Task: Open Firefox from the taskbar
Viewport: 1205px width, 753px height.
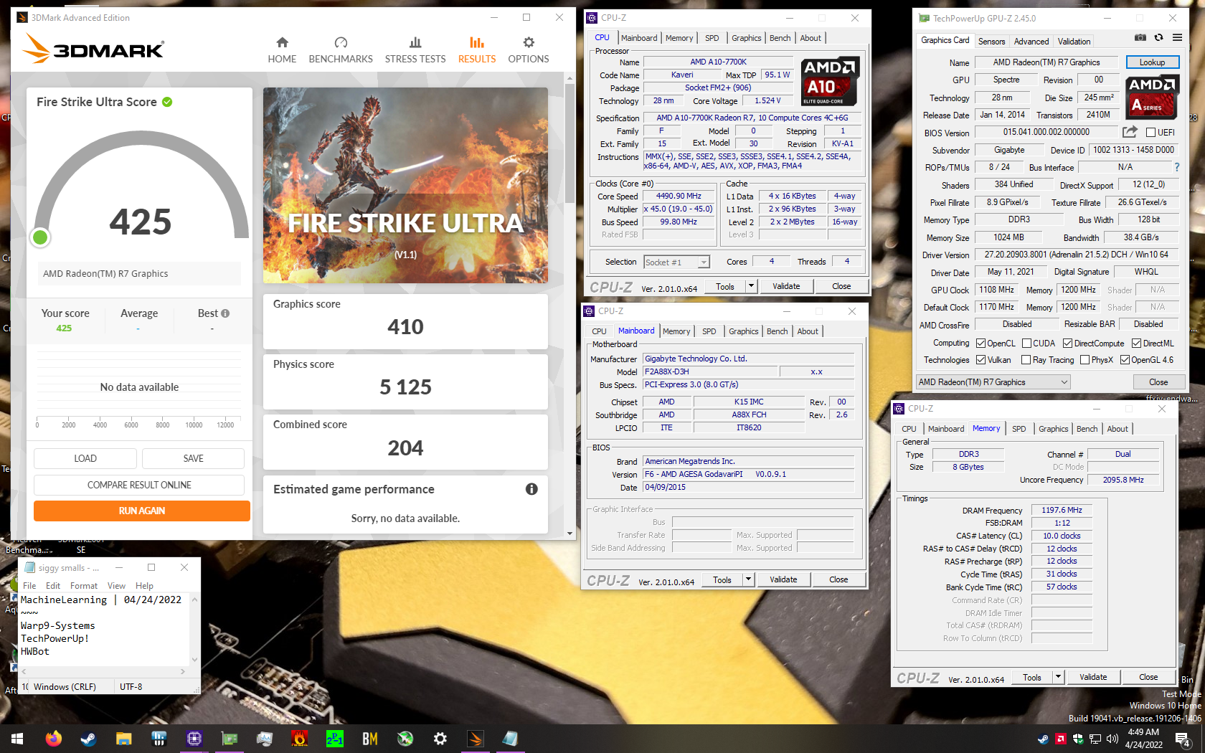Action: point(53,739)
